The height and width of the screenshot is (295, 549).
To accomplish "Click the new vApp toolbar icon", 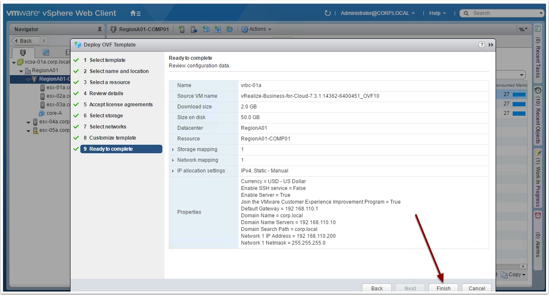I will (218, 29).
